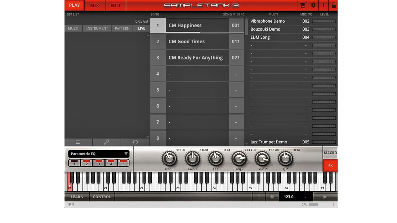The height and width of the screenshot is (223, 397).
Task: Click the song list scrollbar
Action: pyautogui.click(x=247, y=27)
